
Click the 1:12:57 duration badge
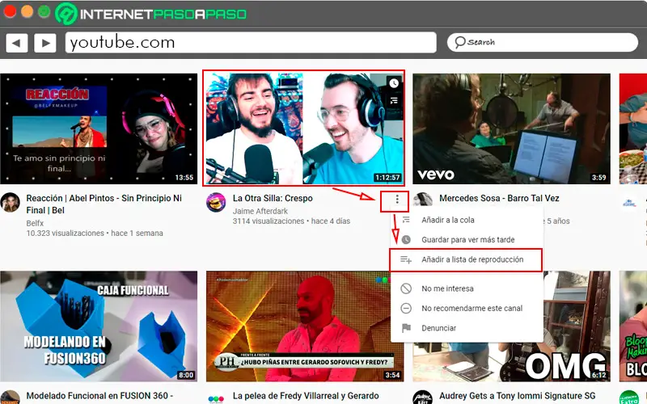[387, 178]
